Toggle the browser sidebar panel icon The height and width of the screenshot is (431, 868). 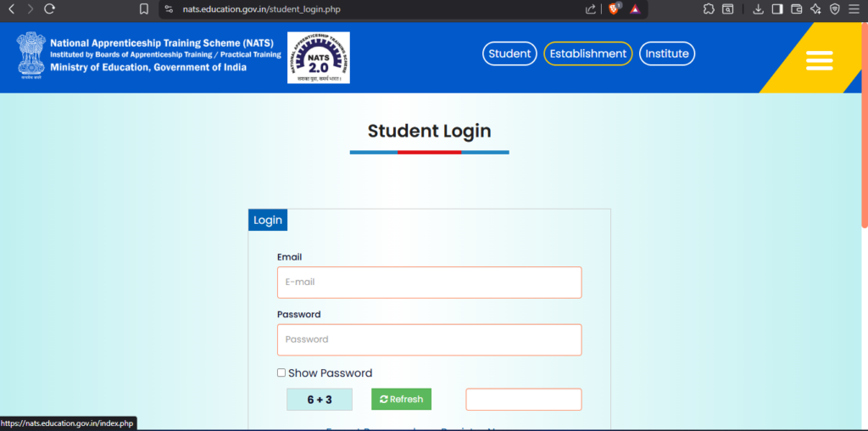coord(777,9)
